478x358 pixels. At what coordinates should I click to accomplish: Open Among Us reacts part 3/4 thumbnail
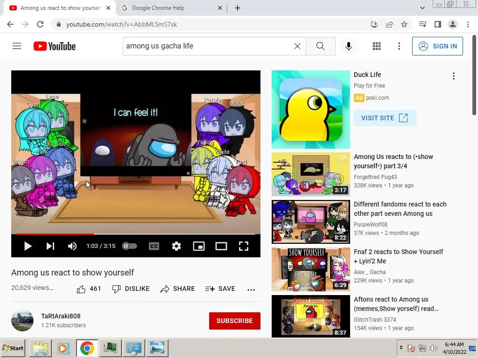tap(310, 174)
